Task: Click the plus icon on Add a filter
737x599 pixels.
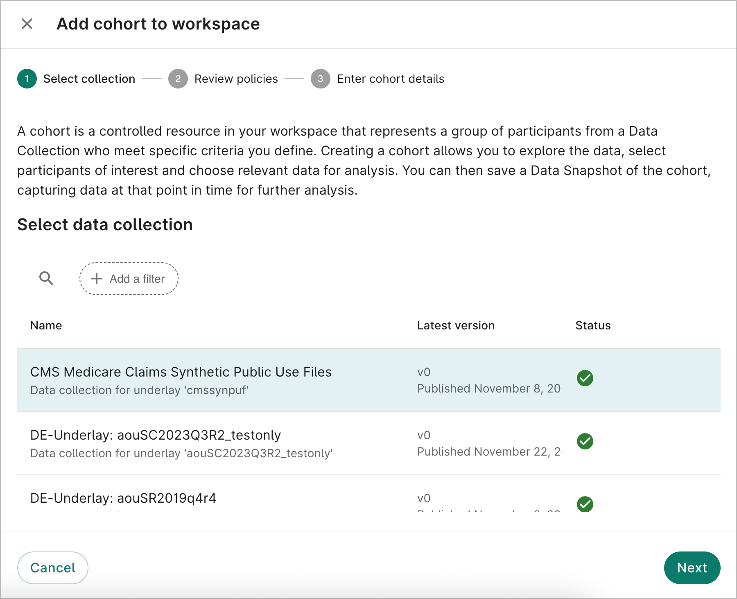Action: pos(96,279)
